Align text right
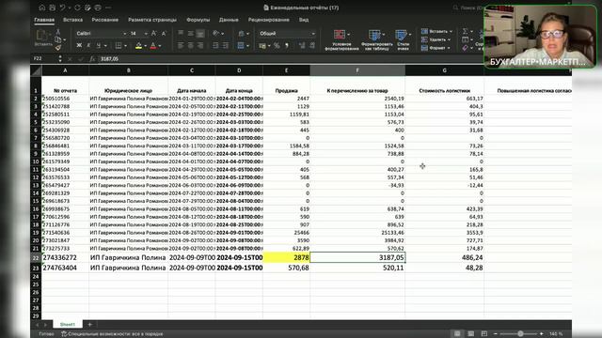Image resolution: width=602 pixels, height=338 pixels. pos(200,46)
